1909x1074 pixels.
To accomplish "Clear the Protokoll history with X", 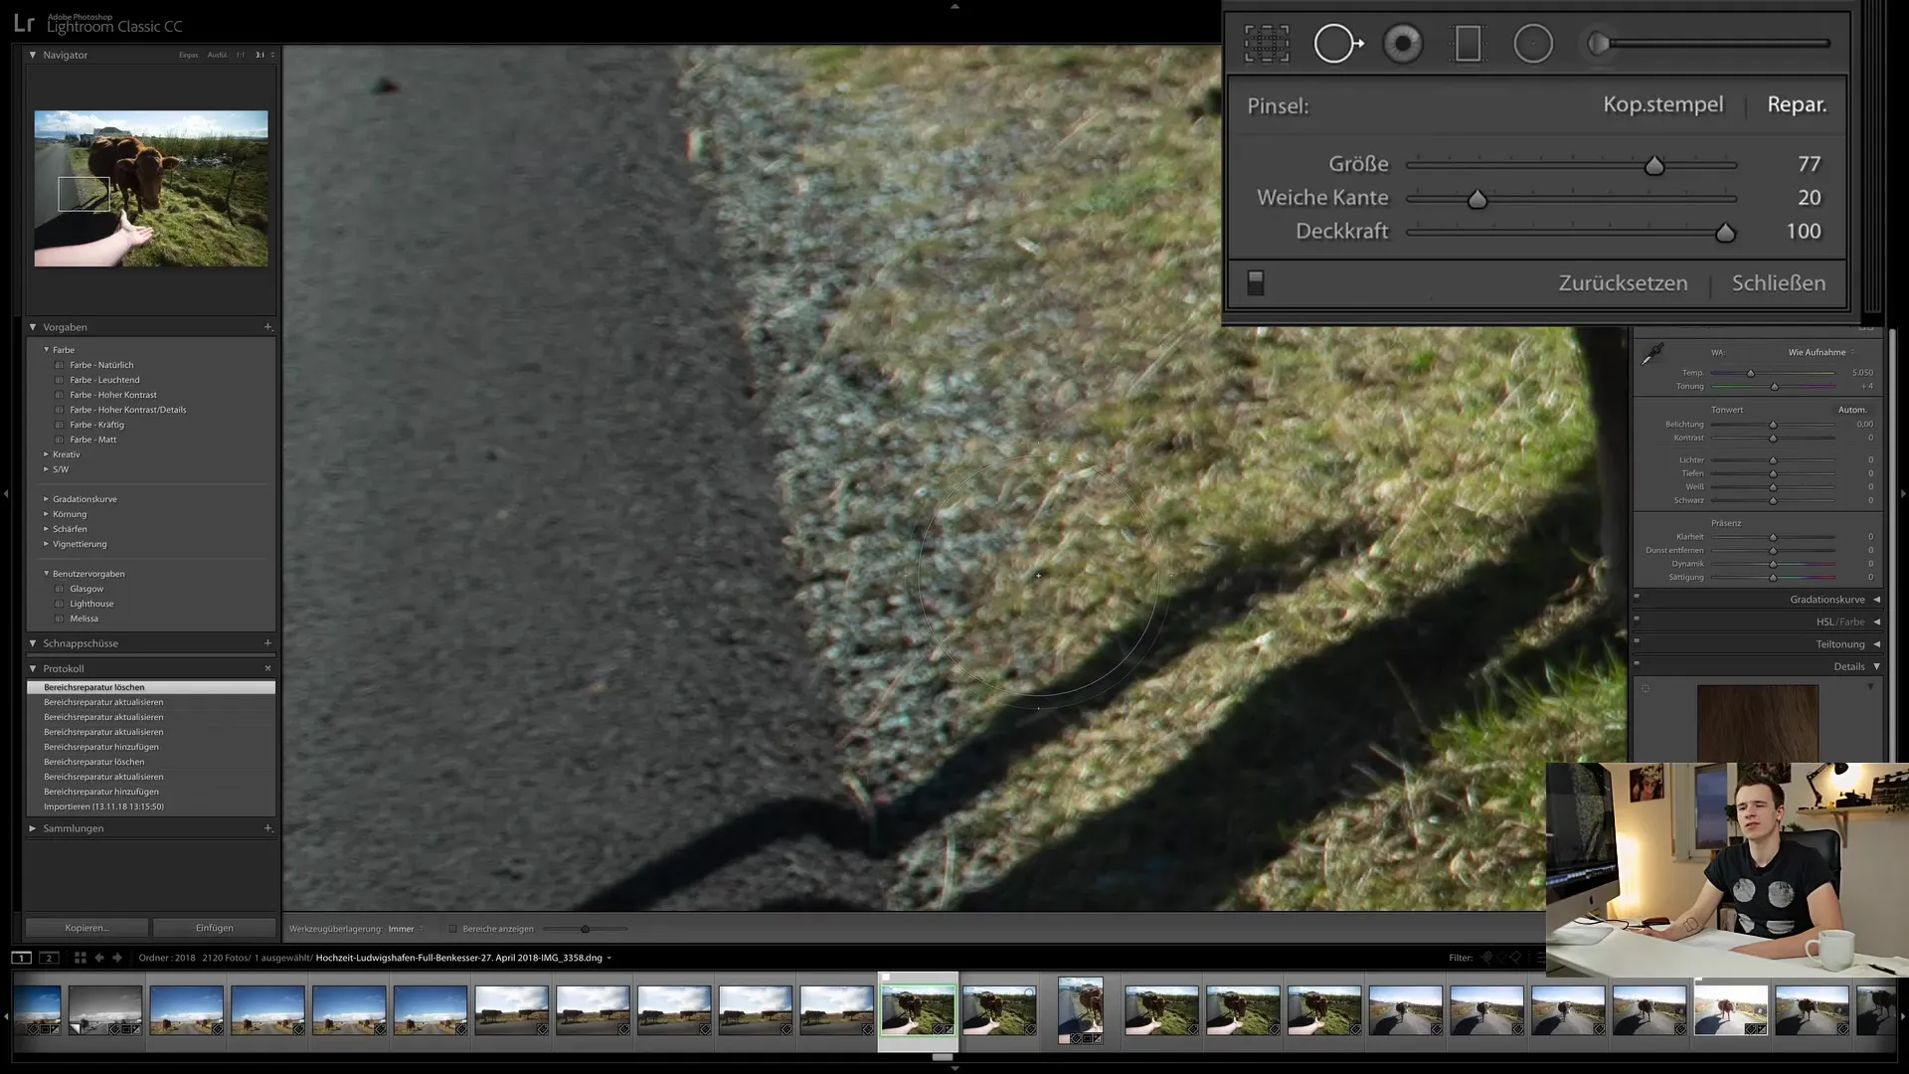I will 267,668.
